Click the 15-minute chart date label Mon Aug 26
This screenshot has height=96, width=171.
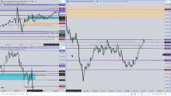pyautogui.click(x=51, y=45)
